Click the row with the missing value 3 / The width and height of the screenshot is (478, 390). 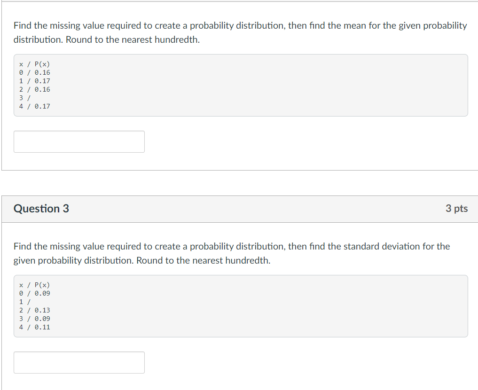24,98
